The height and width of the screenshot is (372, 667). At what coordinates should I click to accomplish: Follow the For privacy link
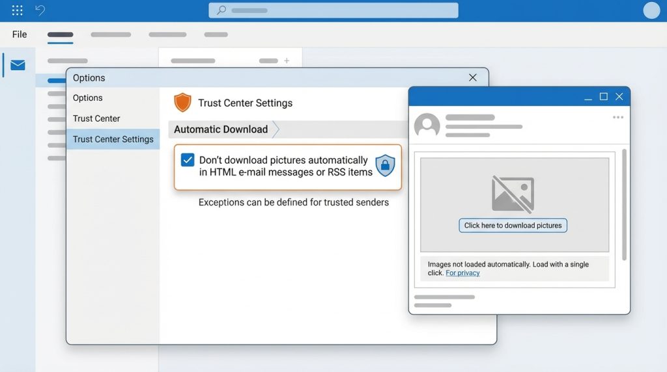pos(462,273)
